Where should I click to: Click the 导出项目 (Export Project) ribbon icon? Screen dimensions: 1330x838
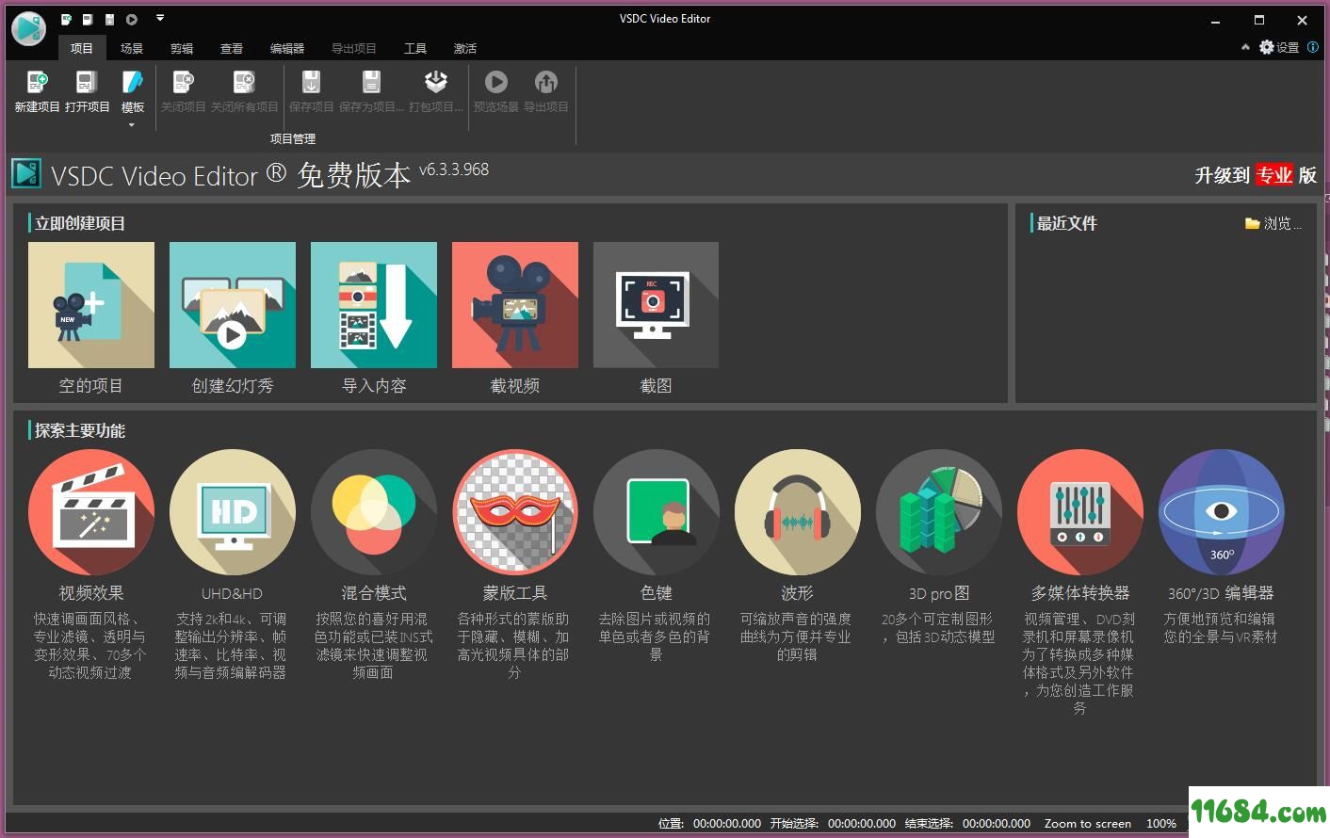click(x=545, y=82)
